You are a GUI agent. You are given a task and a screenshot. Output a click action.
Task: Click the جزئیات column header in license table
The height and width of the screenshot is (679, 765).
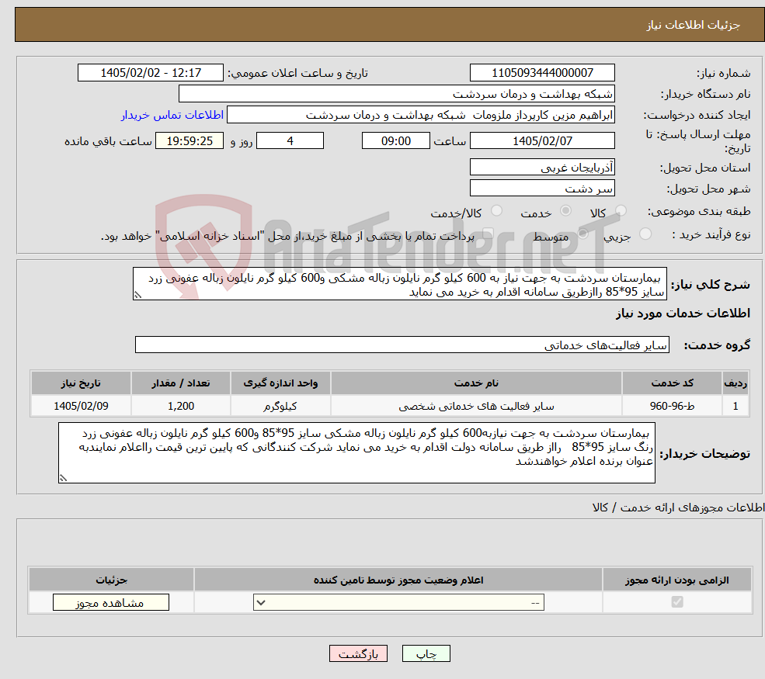point(111,580)
